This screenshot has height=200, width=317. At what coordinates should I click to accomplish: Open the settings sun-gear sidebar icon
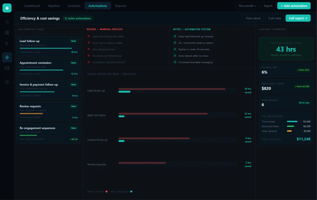(7, 82)
